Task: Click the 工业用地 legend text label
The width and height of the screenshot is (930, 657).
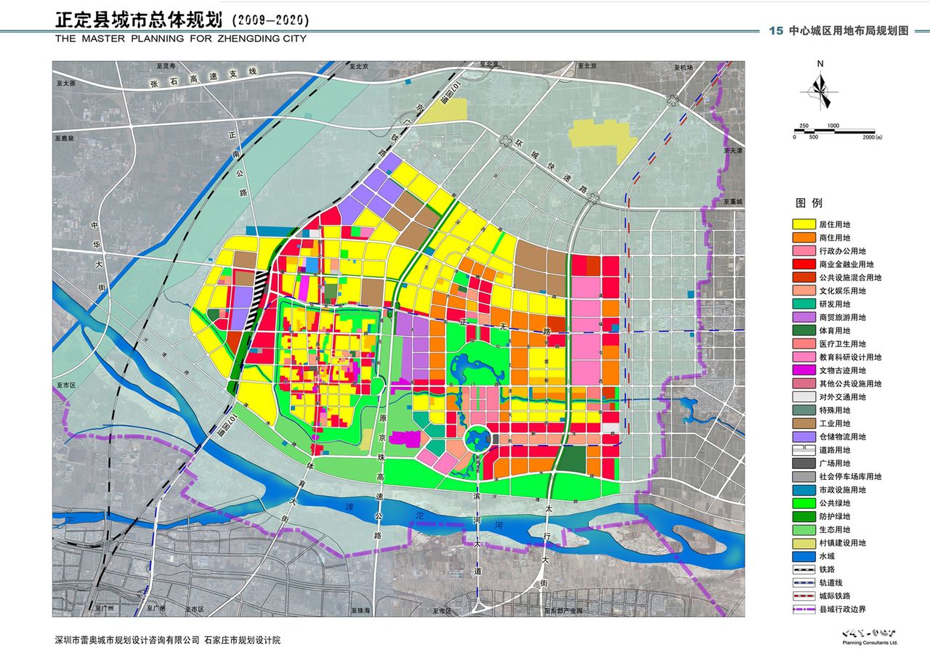Action: 834,424
